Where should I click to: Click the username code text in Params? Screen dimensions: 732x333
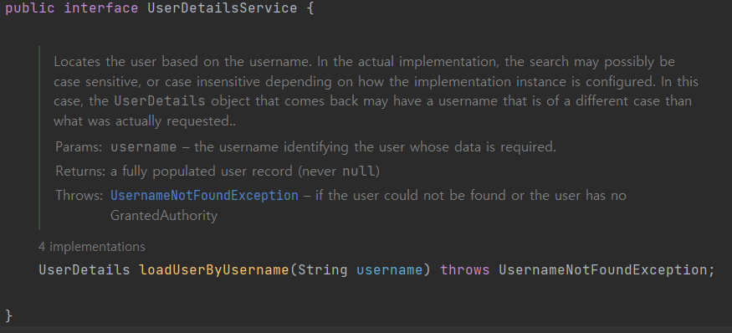[144, 147]
